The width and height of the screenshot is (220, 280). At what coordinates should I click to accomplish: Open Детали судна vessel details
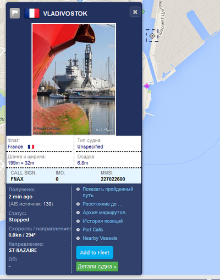[x=97, y=267]
